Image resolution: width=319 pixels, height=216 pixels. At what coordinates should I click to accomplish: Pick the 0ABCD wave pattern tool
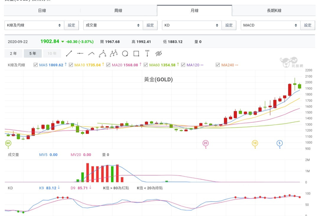point(114,53)
